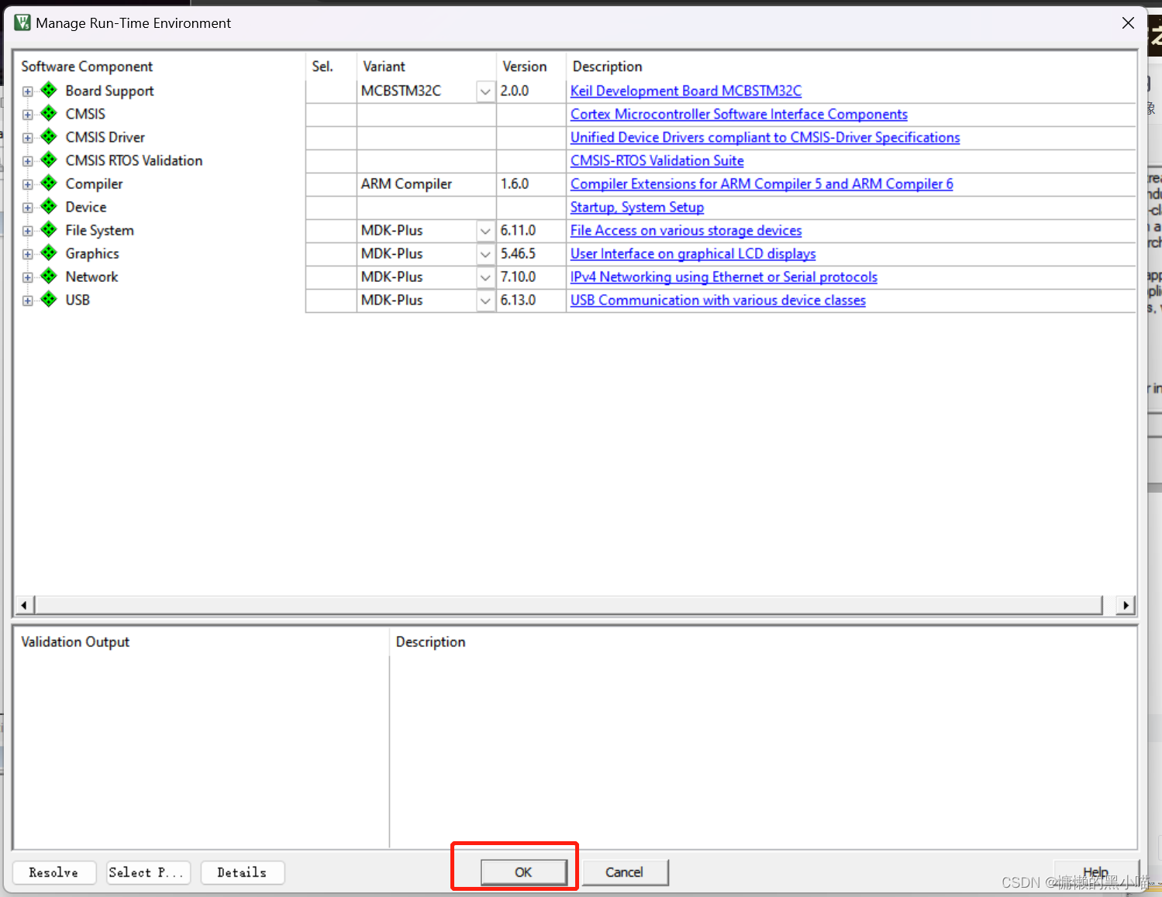Viewport: 1162px width, 897px height.
Task: Click the Network component icon
Action: (49, 277)
